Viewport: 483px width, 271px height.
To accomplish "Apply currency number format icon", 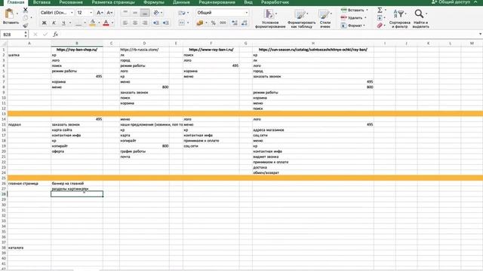I will click(200, 23).
